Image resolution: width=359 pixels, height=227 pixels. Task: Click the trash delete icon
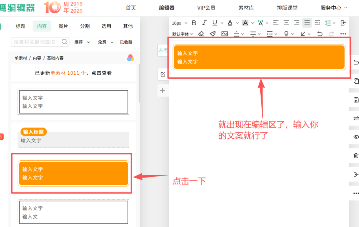click(356, 155)
